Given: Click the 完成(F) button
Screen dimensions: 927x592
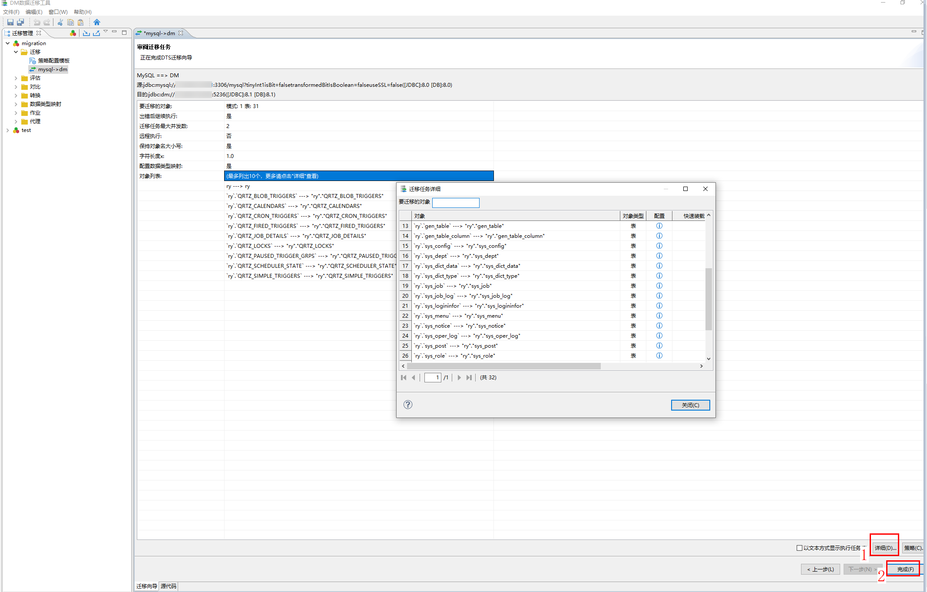Looking at the screenshot, I should click(905, 569).
